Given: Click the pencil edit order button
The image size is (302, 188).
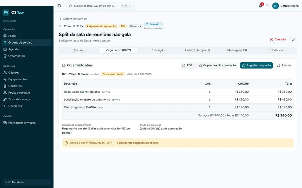Looking at the screenshot, I should tap(294, 39).
